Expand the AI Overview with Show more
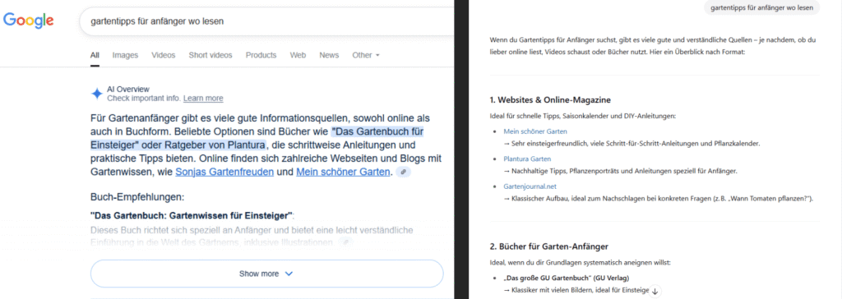This screenshot has width=842, height=299. (x=267, y=274)
